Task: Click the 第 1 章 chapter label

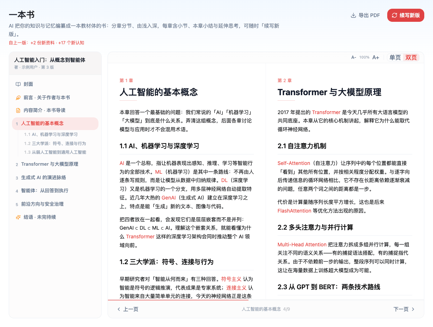Action: tap(126, 81)
